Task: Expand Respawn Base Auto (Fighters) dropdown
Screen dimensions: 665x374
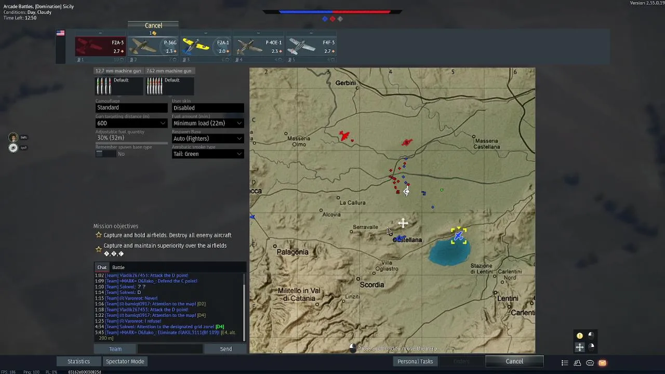Action: (208, 139)
